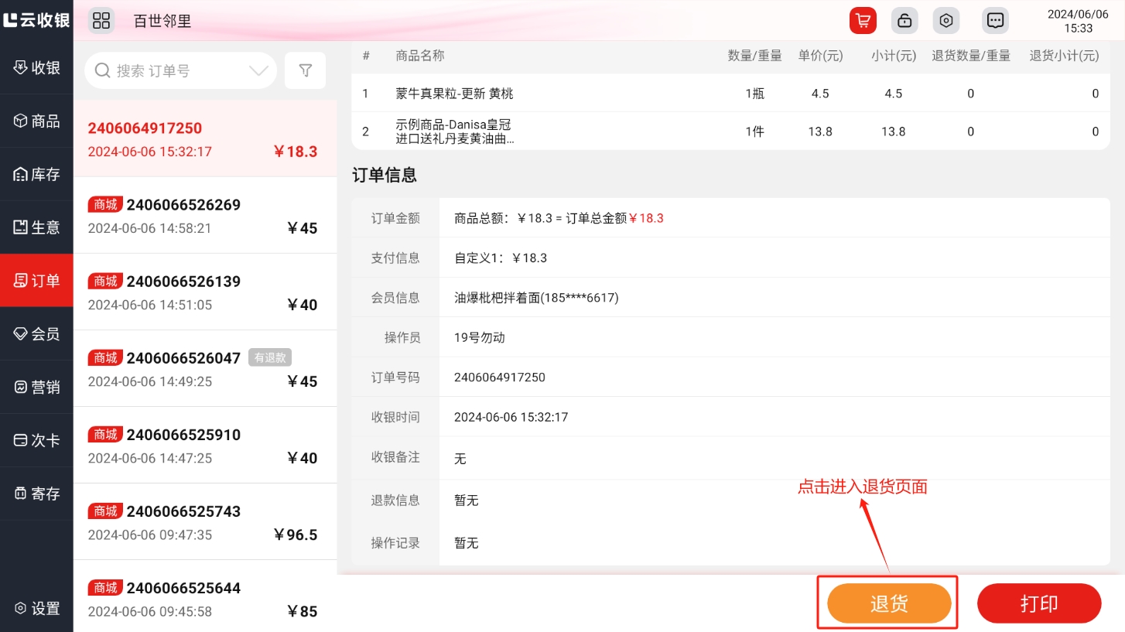Image resolution: width=1125 pixels, height=632 pixels.
Task: Switch to 会员 sidebar section
Action: (36, 333)
